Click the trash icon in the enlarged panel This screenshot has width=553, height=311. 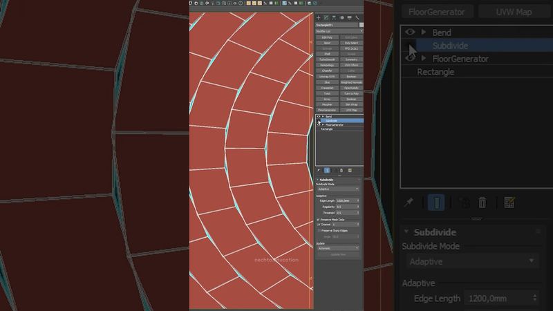tap(482, 202)
